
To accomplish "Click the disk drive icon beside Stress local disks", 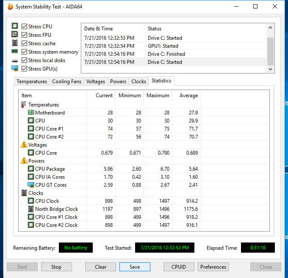I will 15,61.
